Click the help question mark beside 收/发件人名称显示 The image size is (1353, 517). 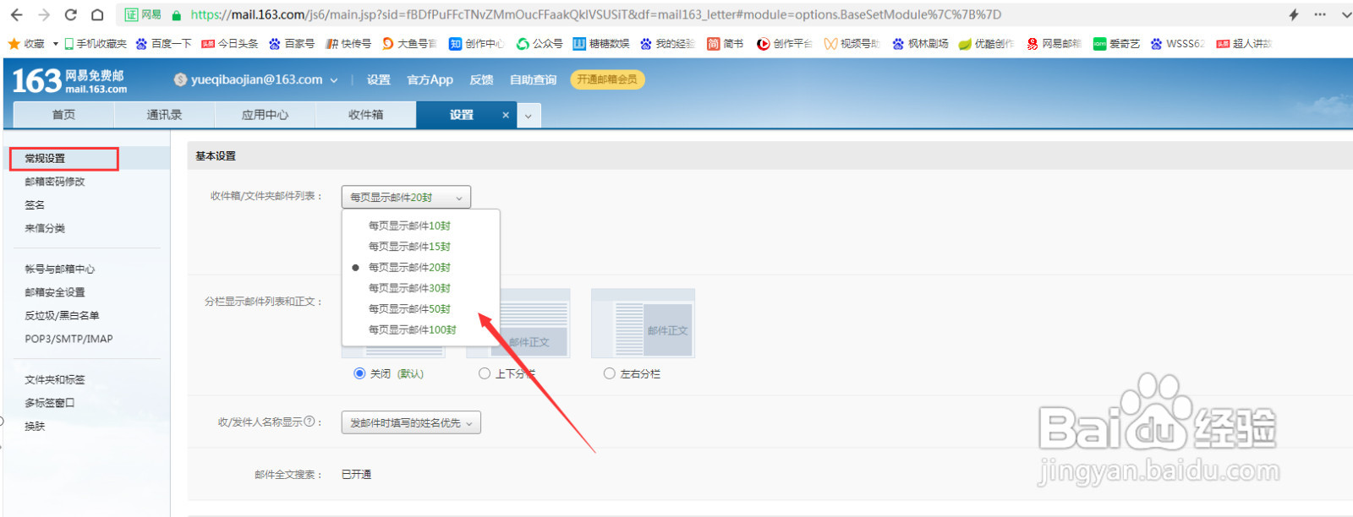309,422
